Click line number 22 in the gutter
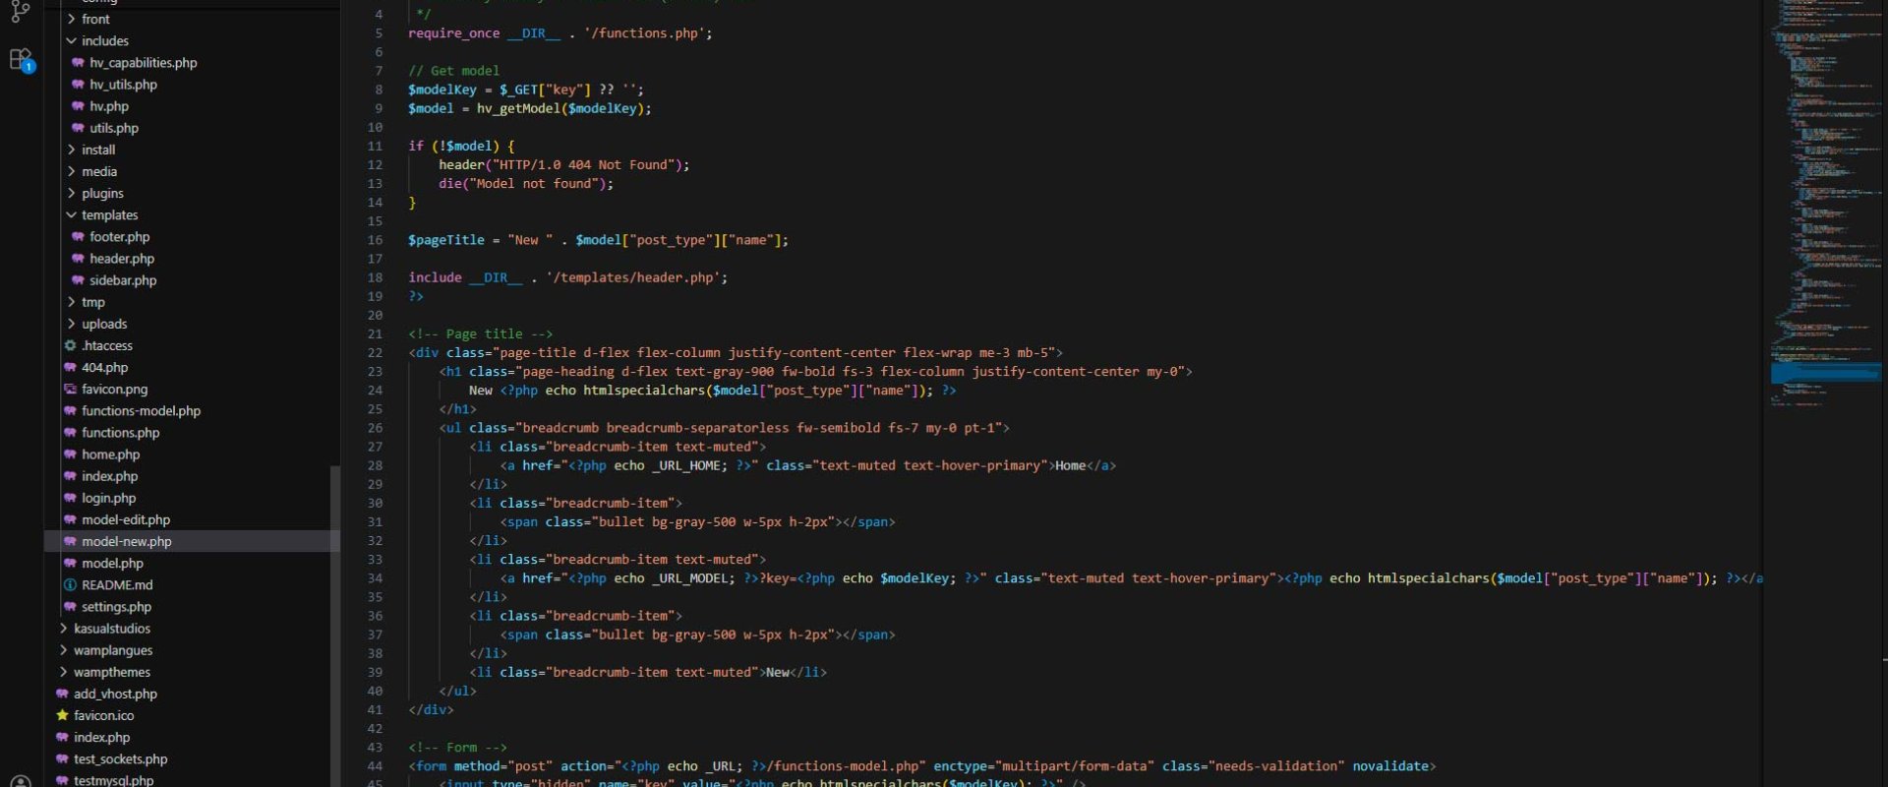Screen dimensions: 1888x787 [375, 352]
